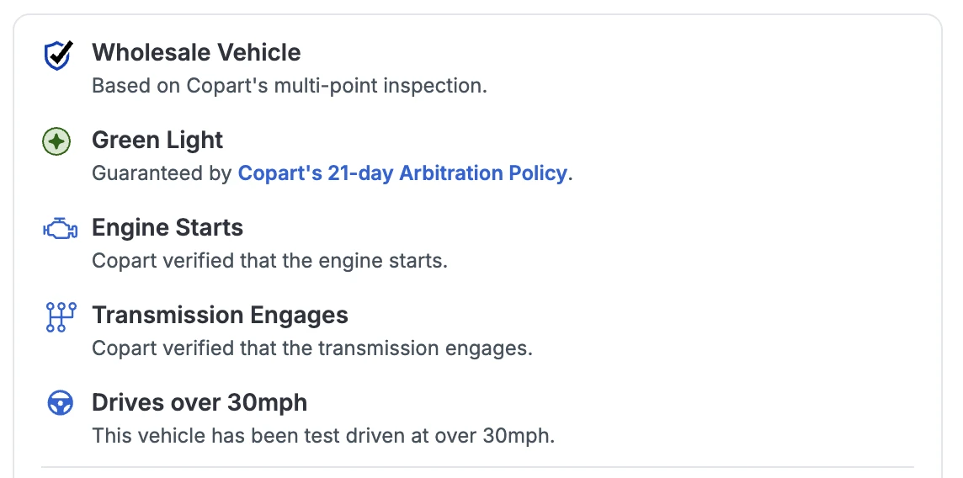Click the test driven description sentence
This screenshot has height=478, width=963.
323,436
